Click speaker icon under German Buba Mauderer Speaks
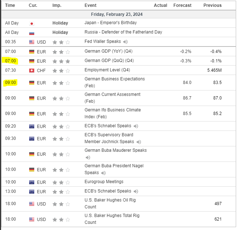 (x=88, y=158)
